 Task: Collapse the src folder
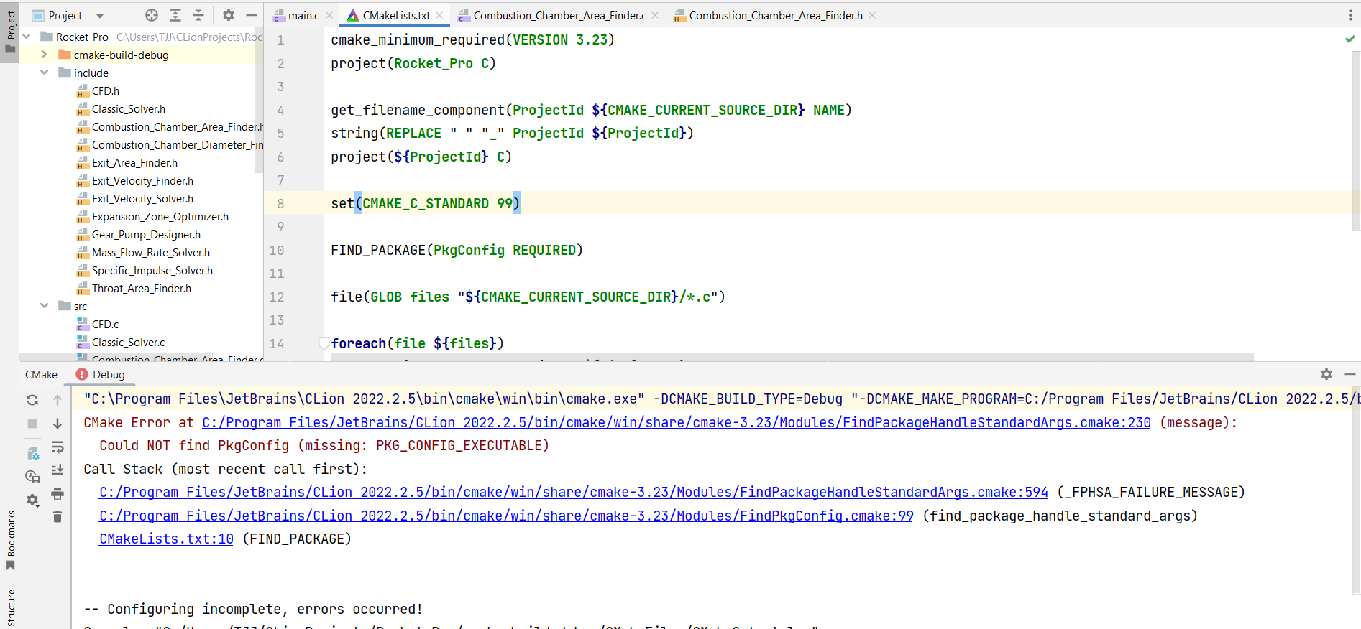point(45,306)
